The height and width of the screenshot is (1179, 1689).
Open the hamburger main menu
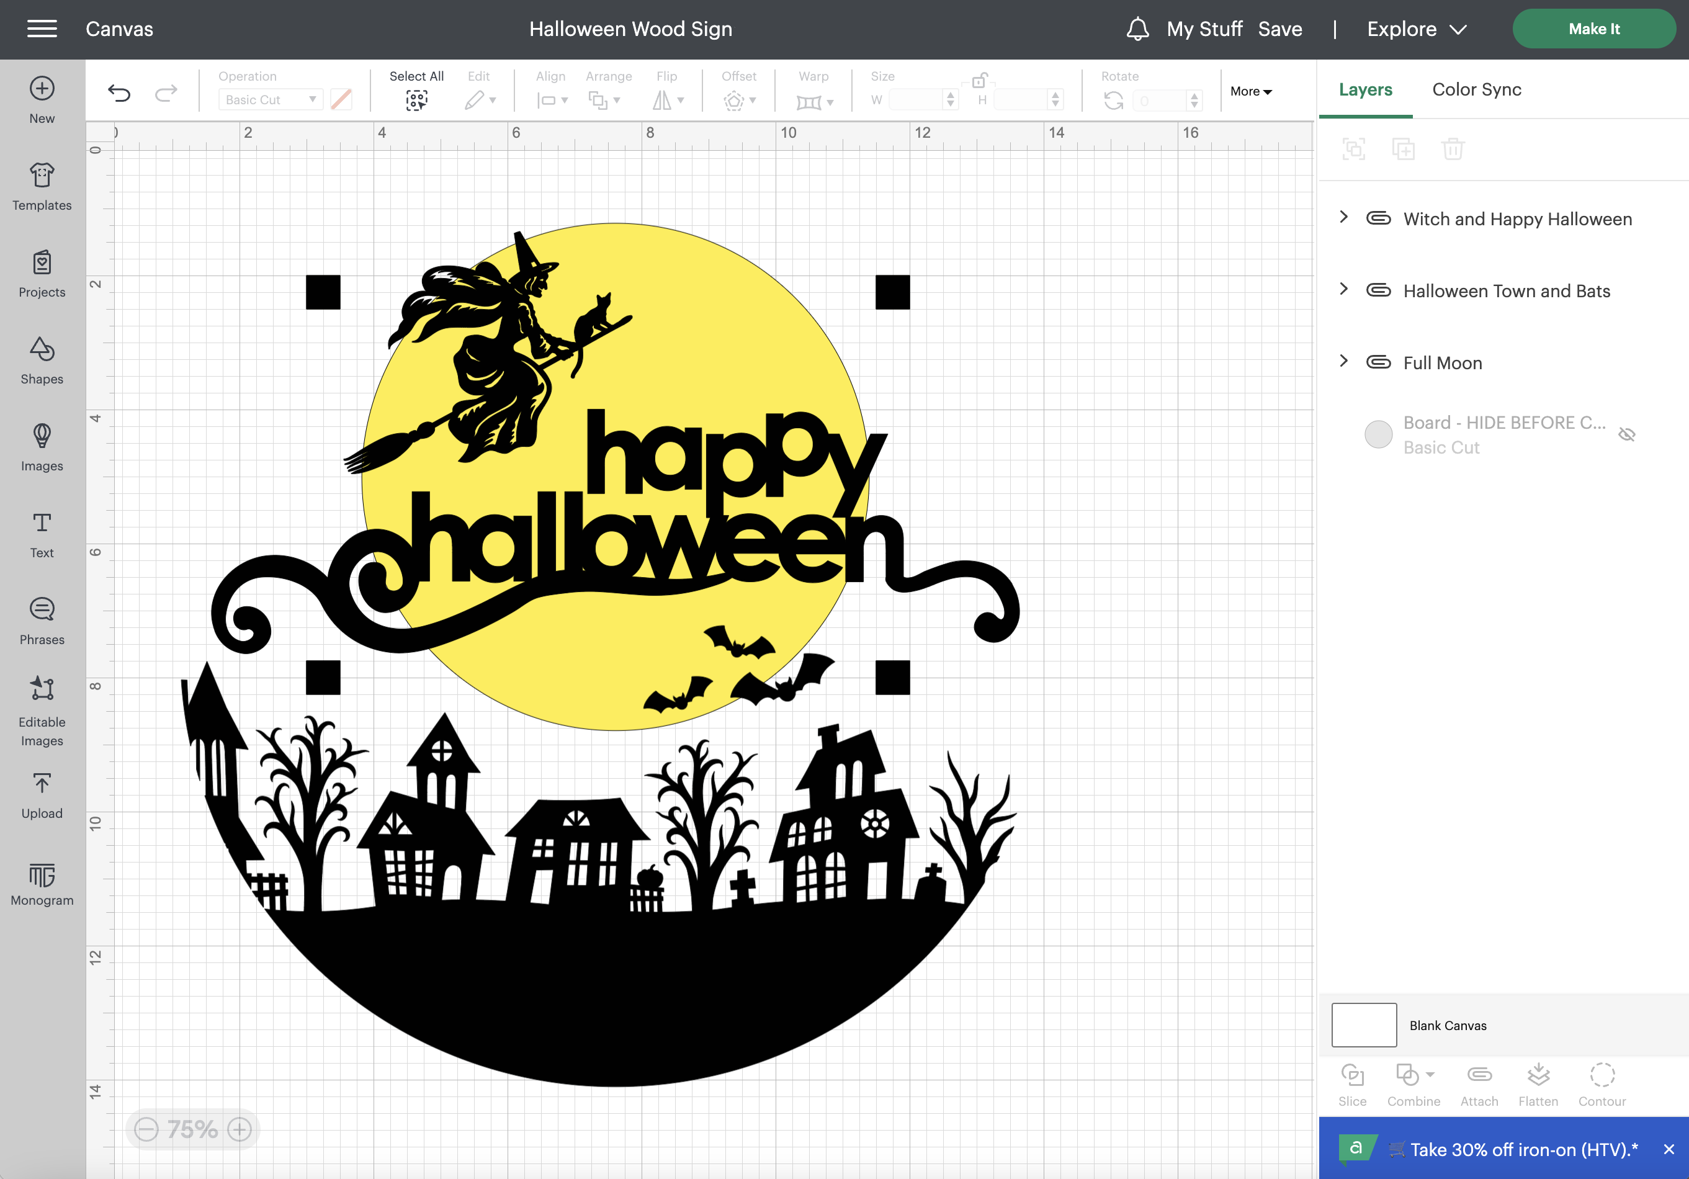(x=42, y=29)
